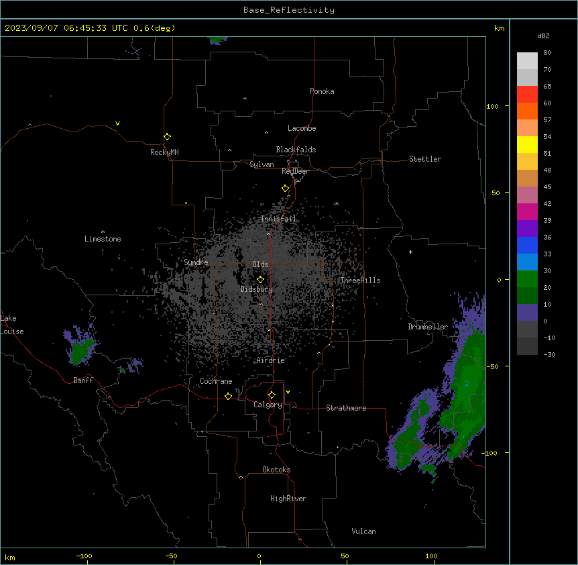Viewport: 578px width, 565px height.
Task: Click the Stettler city label
Action: (424, 159)
